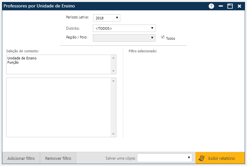Select Função in the context list

[x=13, y=63]
